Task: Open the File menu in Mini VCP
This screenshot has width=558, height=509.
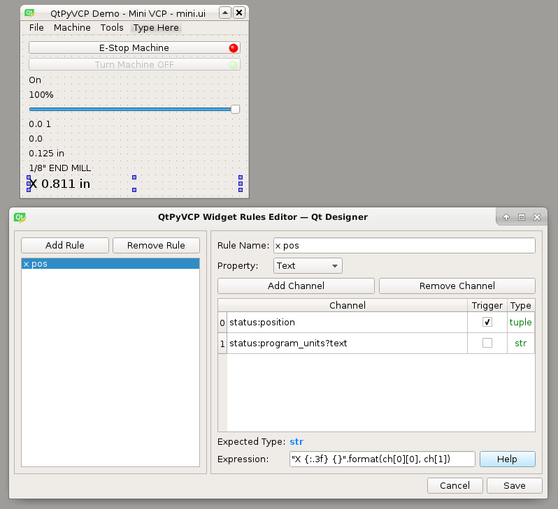Action: click(36, 28)
